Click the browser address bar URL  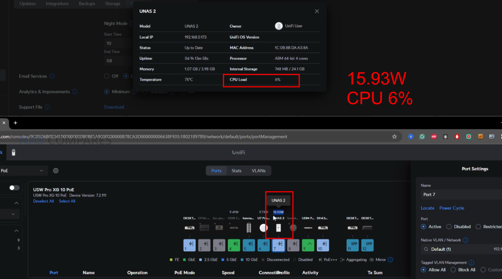[144, 136]
